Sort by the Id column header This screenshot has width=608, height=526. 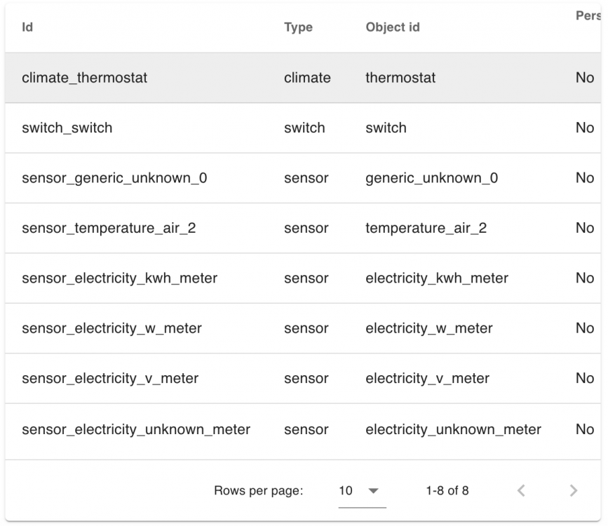coord(27,28)
